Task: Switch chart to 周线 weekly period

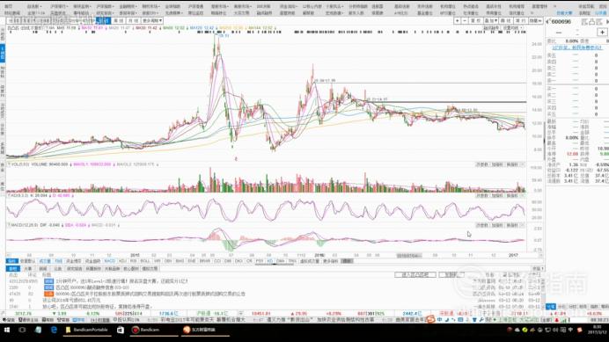Action: click(x=119, y=20)
